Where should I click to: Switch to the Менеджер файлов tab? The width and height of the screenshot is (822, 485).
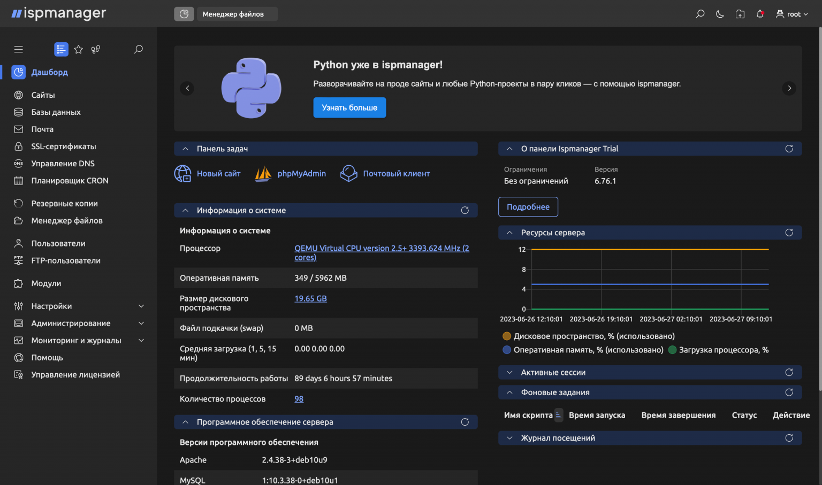pos(237,14)
